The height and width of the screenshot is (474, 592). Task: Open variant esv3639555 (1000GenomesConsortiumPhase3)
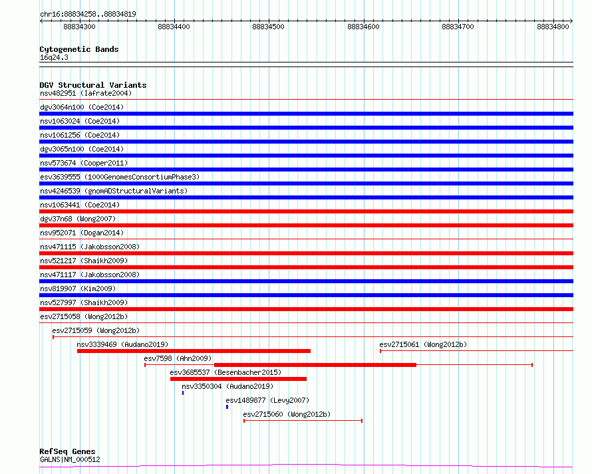pyautogui.click(x=120, y=177)
